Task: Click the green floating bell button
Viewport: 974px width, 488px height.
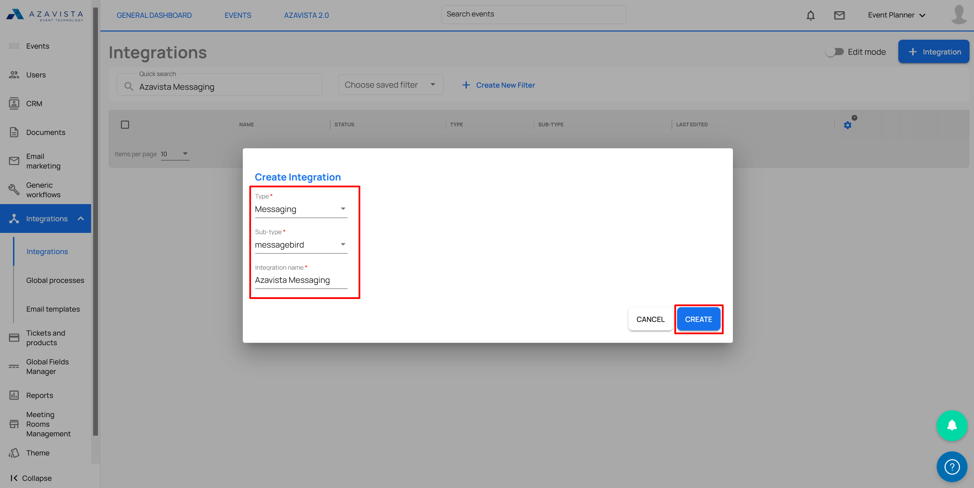Action: click(952, 426)
